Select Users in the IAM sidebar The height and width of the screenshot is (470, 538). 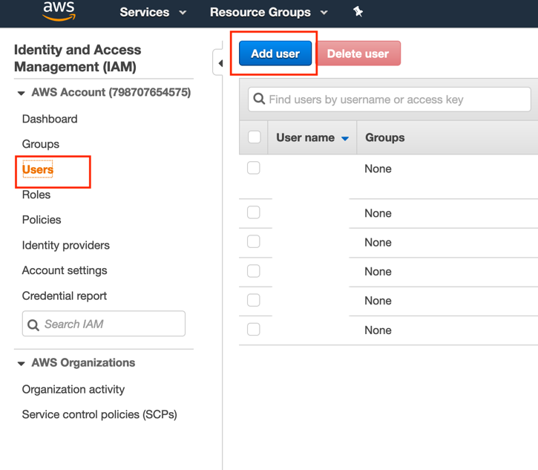coord(38,169)
